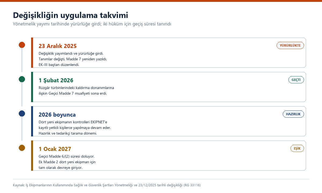Click the title 'Değişikliğin uygulama takvimi'

tap(71, 15)
